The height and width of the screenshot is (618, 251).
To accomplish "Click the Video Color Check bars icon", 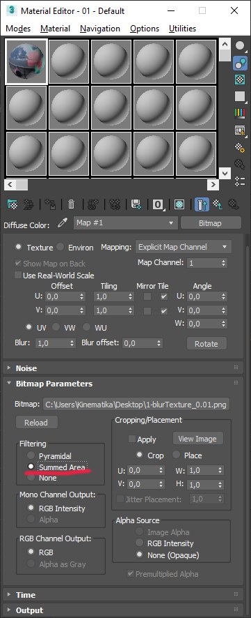I will 240,113.
